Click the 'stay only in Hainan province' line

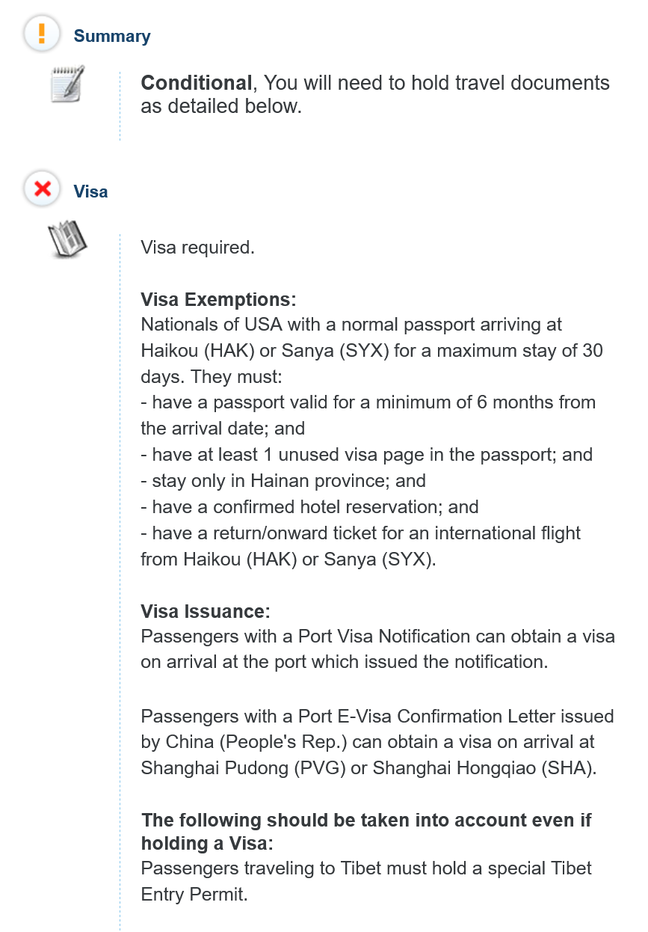click(283, 480)
